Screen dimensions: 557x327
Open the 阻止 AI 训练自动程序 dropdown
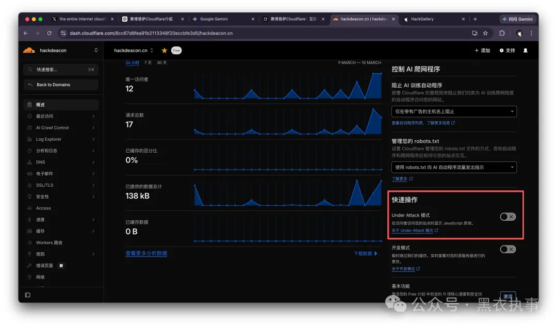[x=454, y=111]
